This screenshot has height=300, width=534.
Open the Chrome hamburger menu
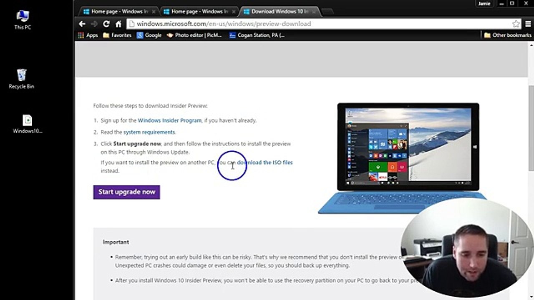click(x=528, y=24)
